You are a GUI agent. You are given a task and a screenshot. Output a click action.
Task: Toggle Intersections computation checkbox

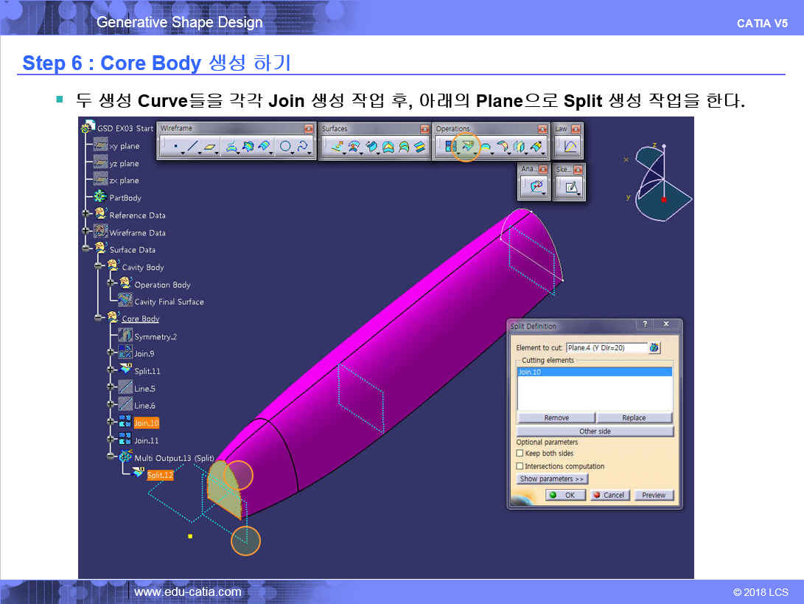520,466
